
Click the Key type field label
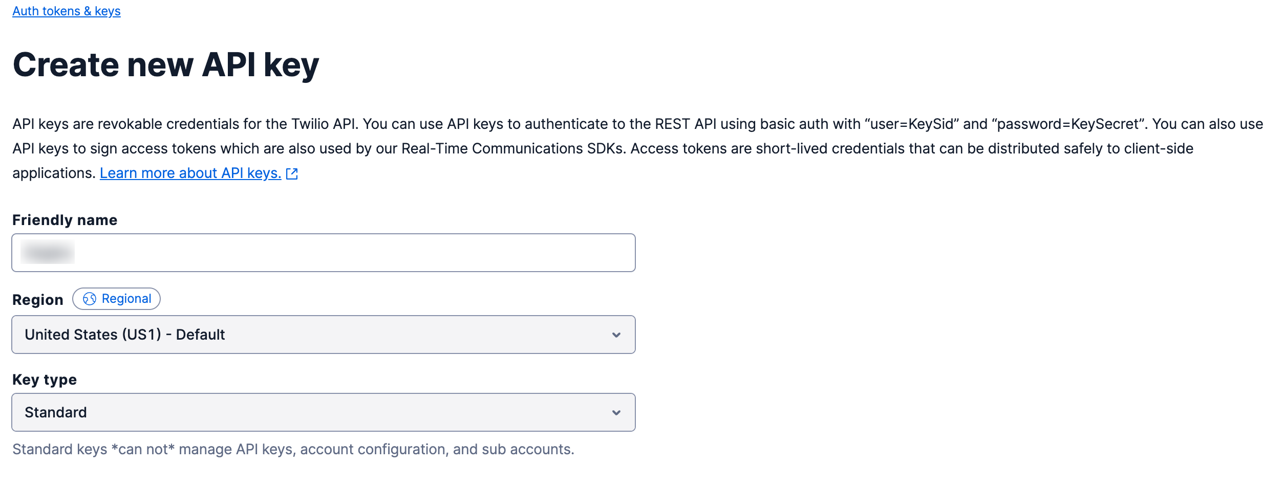45,380
